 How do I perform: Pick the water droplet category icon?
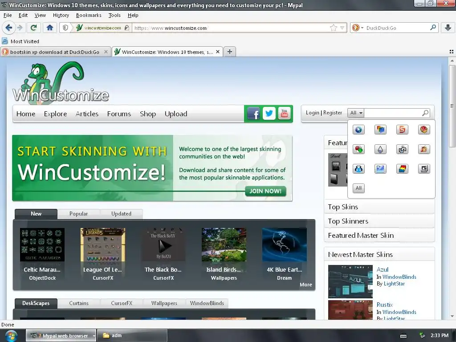380,150
